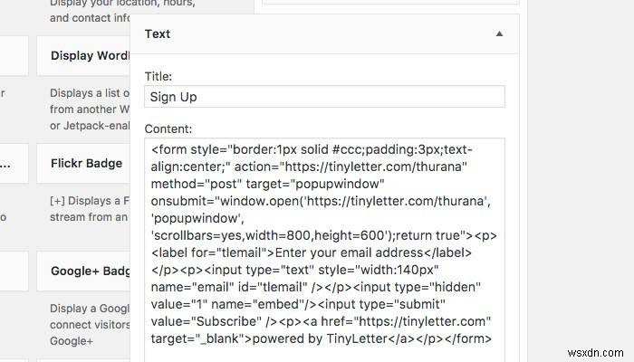Click the collapsed widget box above Text widget
This screenshot has height=362, width=634.
389,3
